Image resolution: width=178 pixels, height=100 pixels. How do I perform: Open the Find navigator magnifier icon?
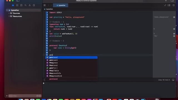click(25, 5)
